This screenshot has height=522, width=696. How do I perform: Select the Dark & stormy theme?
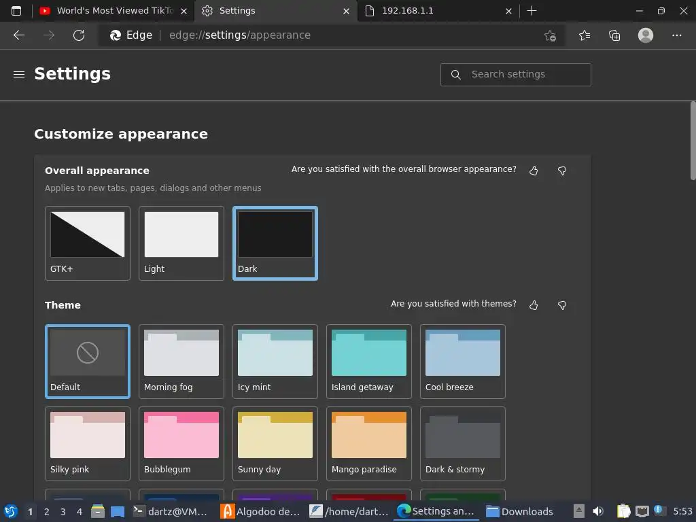pyautogui.click(x=462, y=444)
